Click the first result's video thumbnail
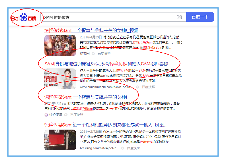This screenshot has width=226, height=164. [x=60, y=45]
